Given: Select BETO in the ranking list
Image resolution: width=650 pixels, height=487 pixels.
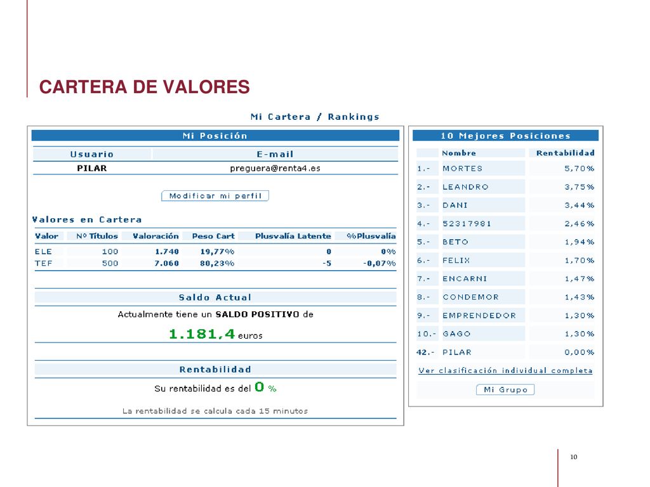Looking at the screenshot, I should coord(455,242).
